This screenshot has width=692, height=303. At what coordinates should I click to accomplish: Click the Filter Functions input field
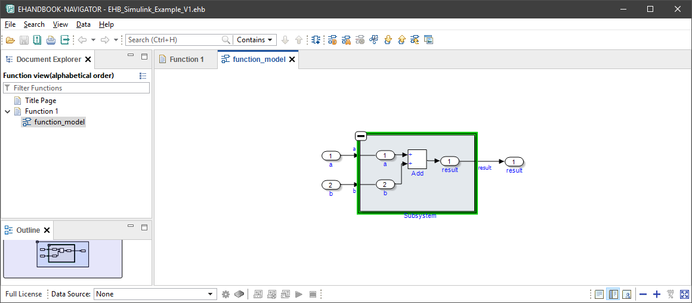click(80, 88)
